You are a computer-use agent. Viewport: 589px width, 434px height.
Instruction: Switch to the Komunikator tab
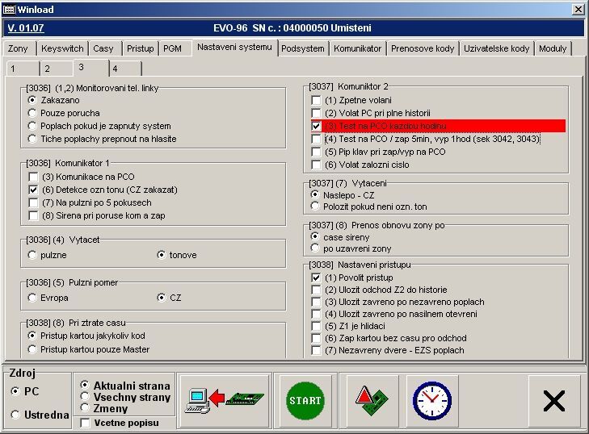click(357, 48)
